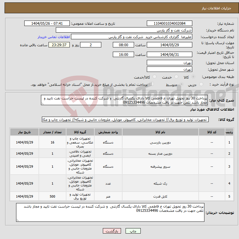This screenshot has width=239, height=239.
Task: Click group تجهیزات چاپ و عکاسی cell
Action: pyautogui.click(x=80, y=142)
